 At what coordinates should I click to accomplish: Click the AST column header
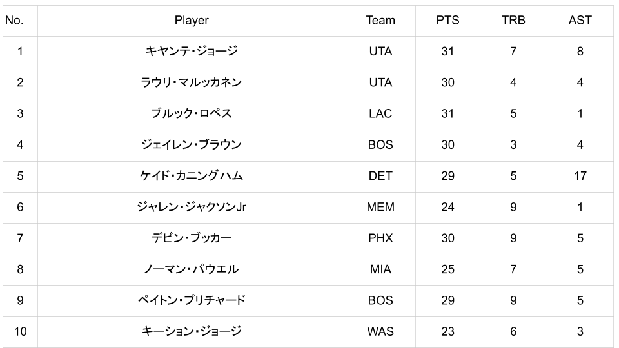pyautogui.click(x=580, y=21)
